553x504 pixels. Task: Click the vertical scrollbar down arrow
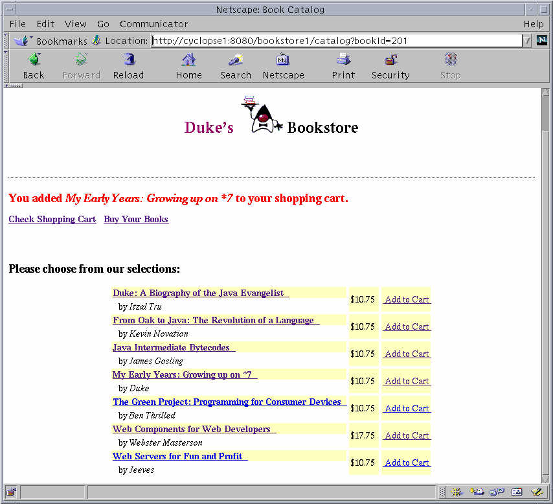tap(546, 479)
